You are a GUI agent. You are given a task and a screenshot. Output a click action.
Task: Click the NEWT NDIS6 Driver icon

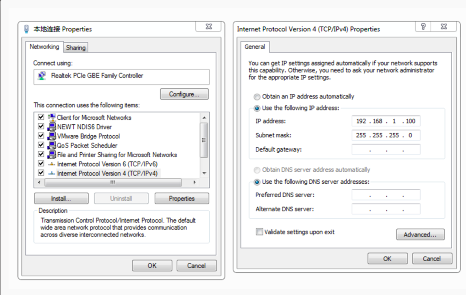tap(52, 127)
